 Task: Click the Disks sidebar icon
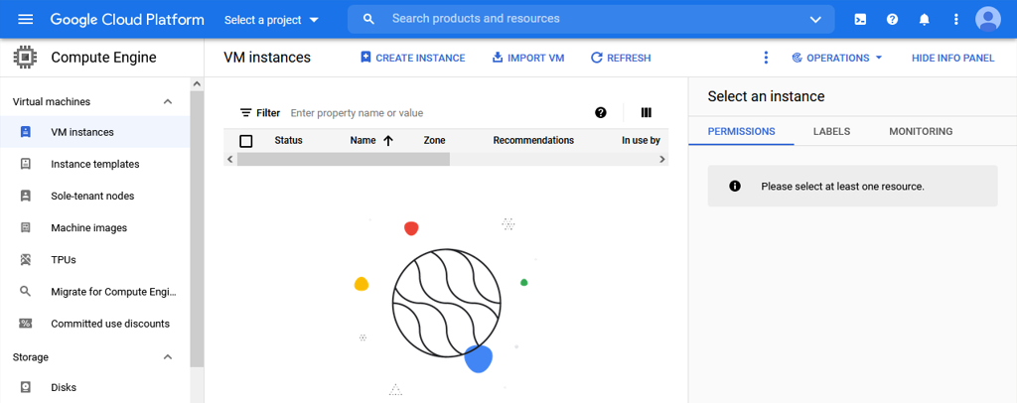(x=25, y=387)
